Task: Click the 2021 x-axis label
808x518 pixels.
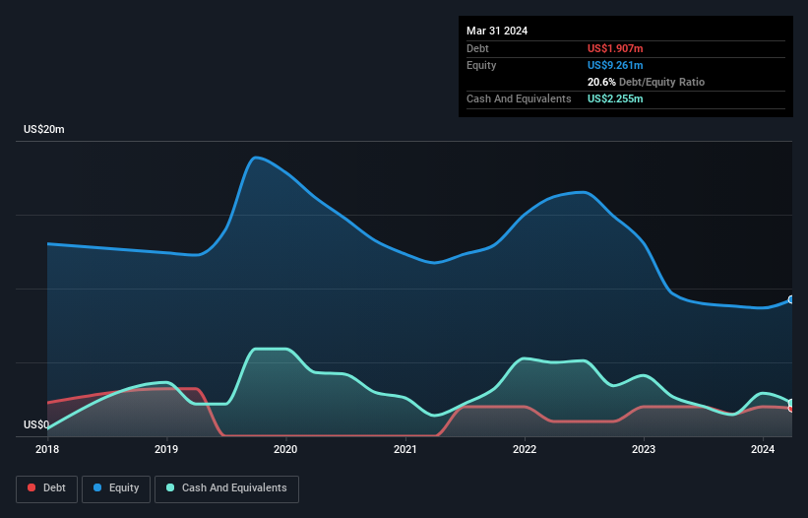Action: (x=405, y=449)
